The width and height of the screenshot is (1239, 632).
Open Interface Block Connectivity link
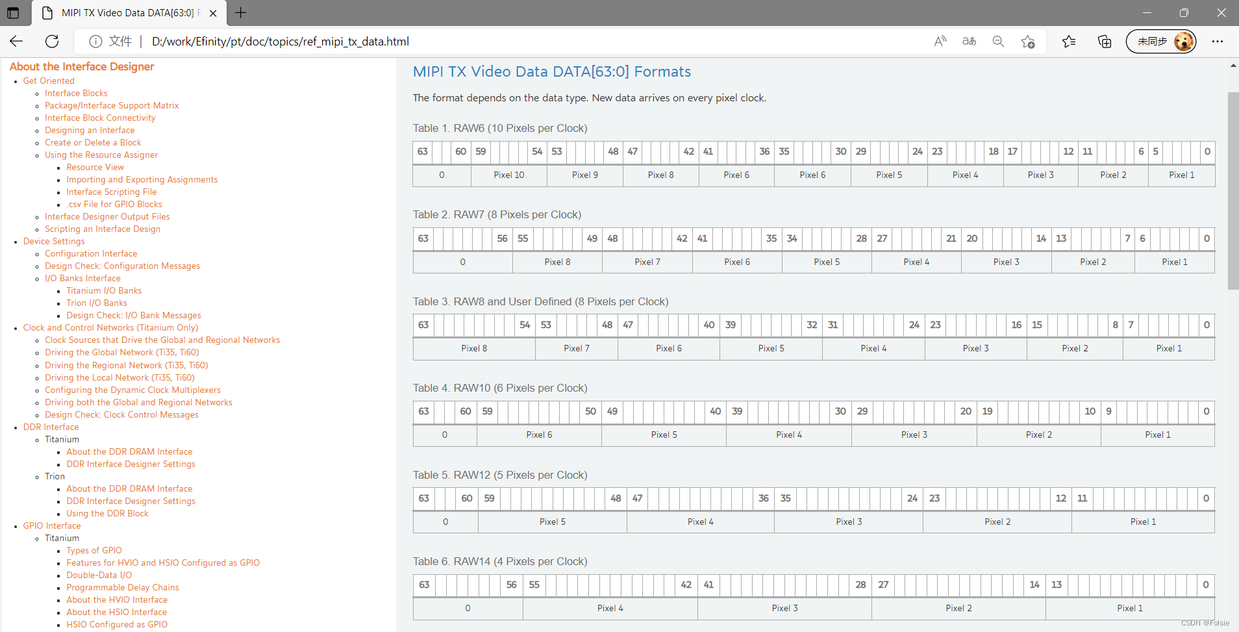[x=100, y=118]
